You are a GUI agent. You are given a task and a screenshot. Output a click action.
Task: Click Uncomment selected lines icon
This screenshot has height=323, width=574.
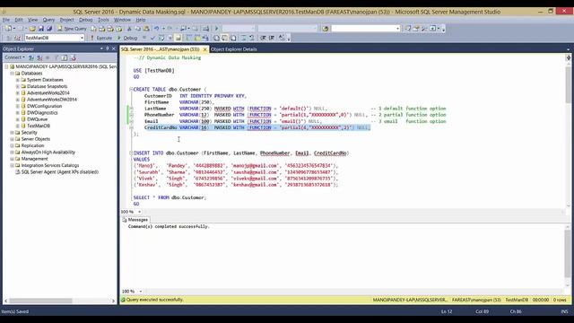point(252,38)
